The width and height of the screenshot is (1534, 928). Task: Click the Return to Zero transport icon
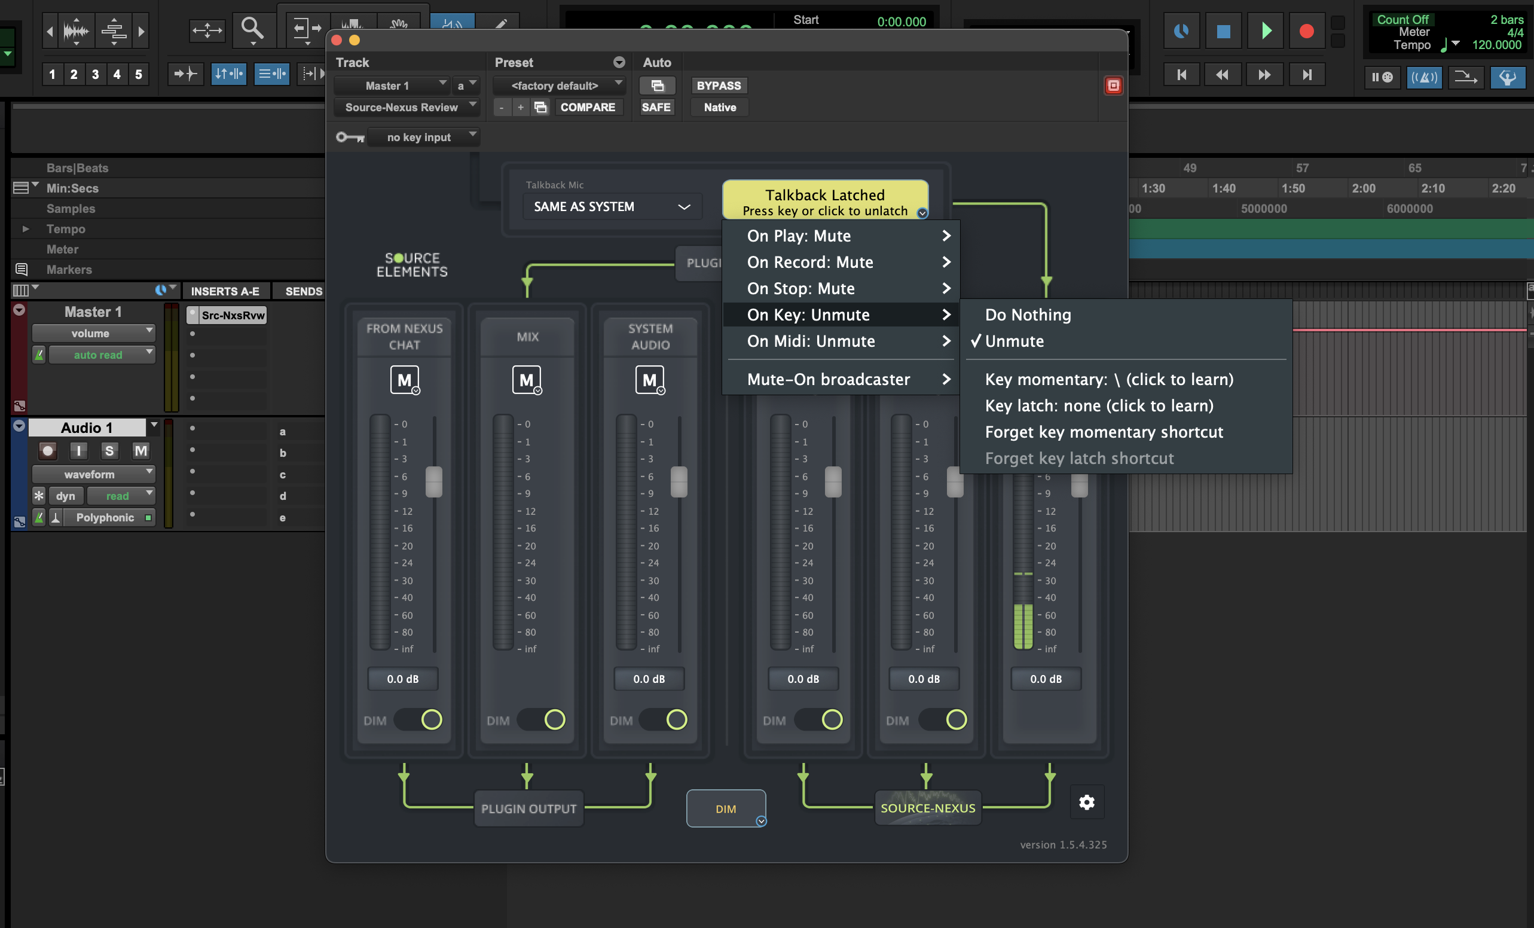1181,75
